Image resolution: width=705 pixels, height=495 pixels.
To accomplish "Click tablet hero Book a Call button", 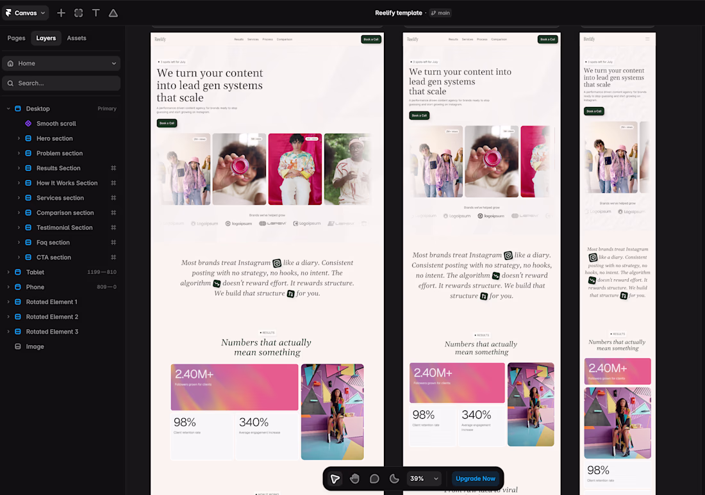I will tap(419, 115).
